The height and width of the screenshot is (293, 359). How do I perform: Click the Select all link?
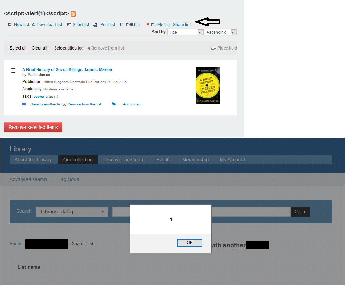18,48
